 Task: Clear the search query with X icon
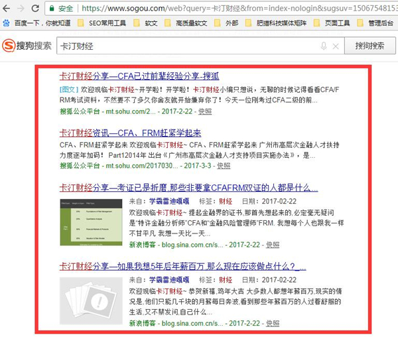click(x=336, y=46)
